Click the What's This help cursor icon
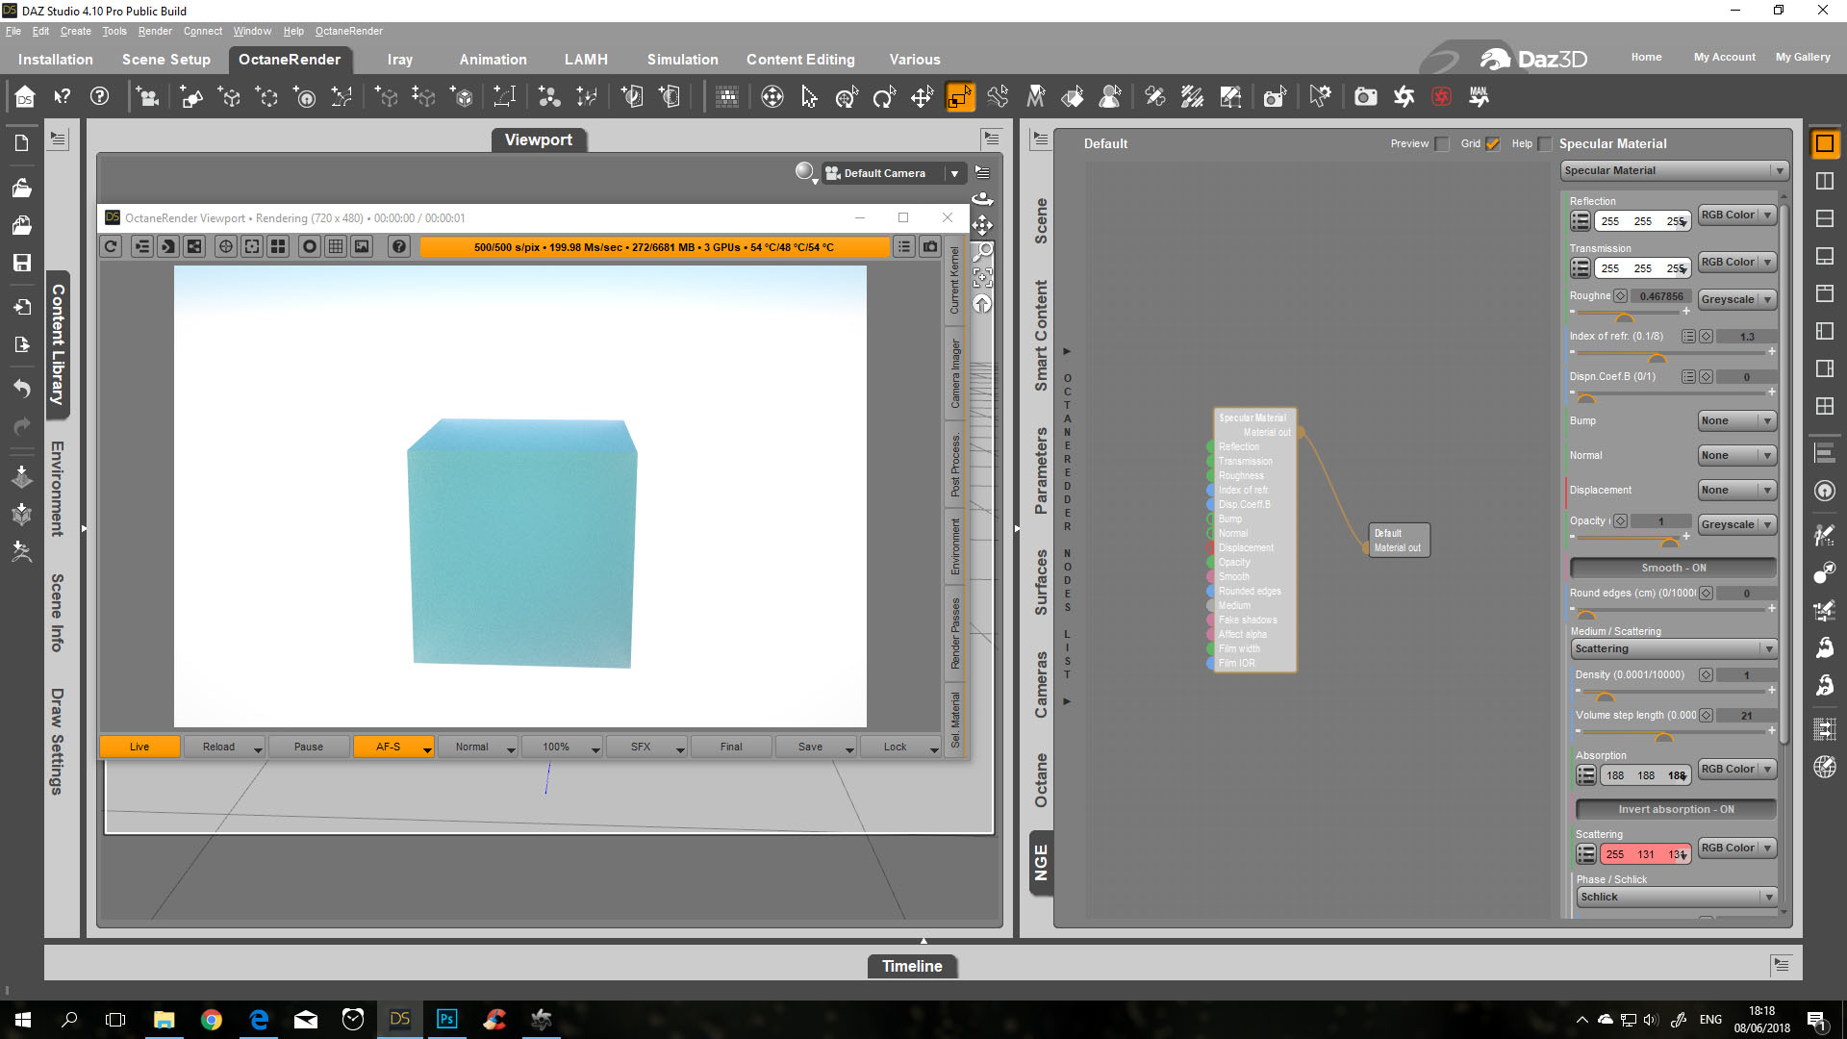 tap(62, 97)
